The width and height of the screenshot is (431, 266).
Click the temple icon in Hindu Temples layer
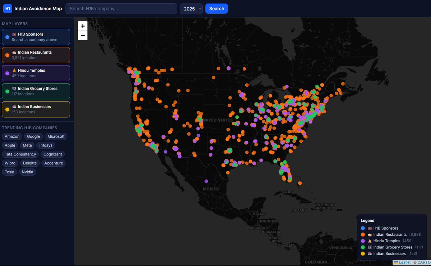14,71
